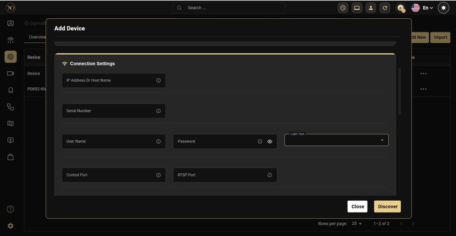Click the Close button in dialog

click(x=357, y=206)
